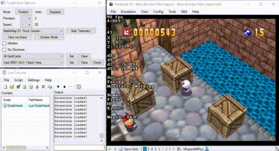Click play icon beside ScriptHawk row

(x=5, y=106)
